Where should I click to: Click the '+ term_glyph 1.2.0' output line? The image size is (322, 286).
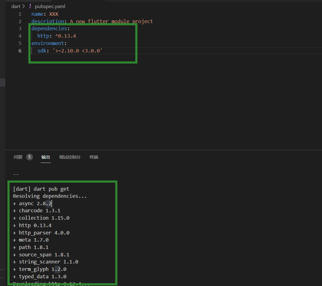point(40,269)
